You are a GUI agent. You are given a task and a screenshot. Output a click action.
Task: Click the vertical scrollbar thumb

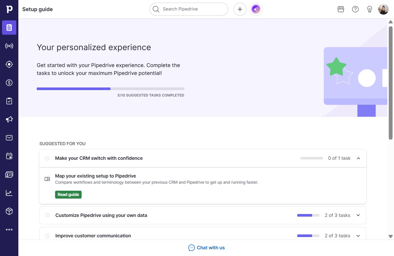point(391,83)
